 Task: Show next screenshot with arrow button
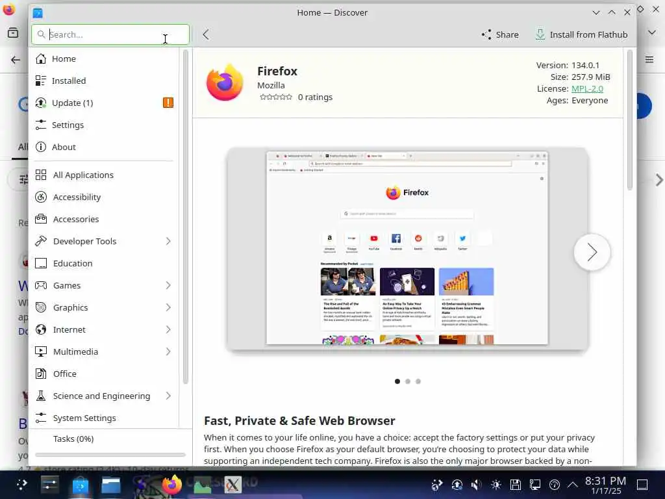tap(592, 252)
